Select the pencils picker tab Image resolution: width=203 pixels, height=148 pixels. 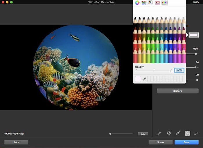164,3
